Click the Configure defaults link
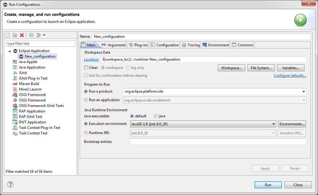The width and height of the screenshot is (318, 195). point(290,76)
